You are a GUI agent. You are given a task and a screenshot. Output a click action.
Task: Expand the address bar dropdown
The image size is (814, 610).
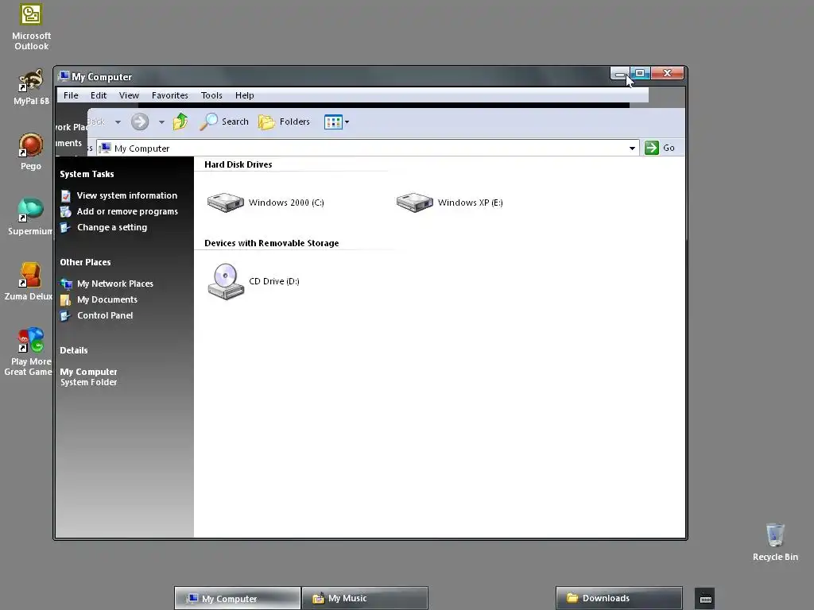[x=632, y=149]
